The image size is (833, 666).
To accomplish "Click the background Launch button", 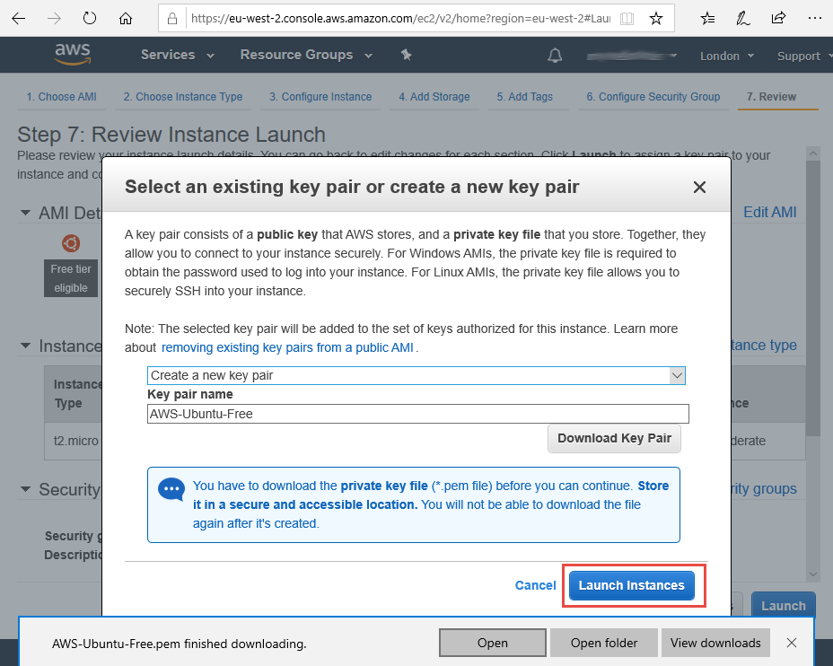I will tap(783, 604).
